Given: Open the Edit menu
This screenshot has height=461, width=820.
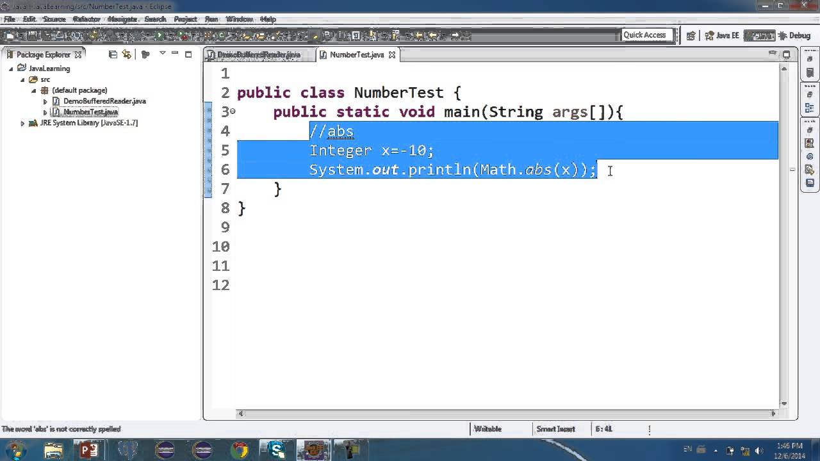Looking at the screenshot, I should [x=29, y=19].
